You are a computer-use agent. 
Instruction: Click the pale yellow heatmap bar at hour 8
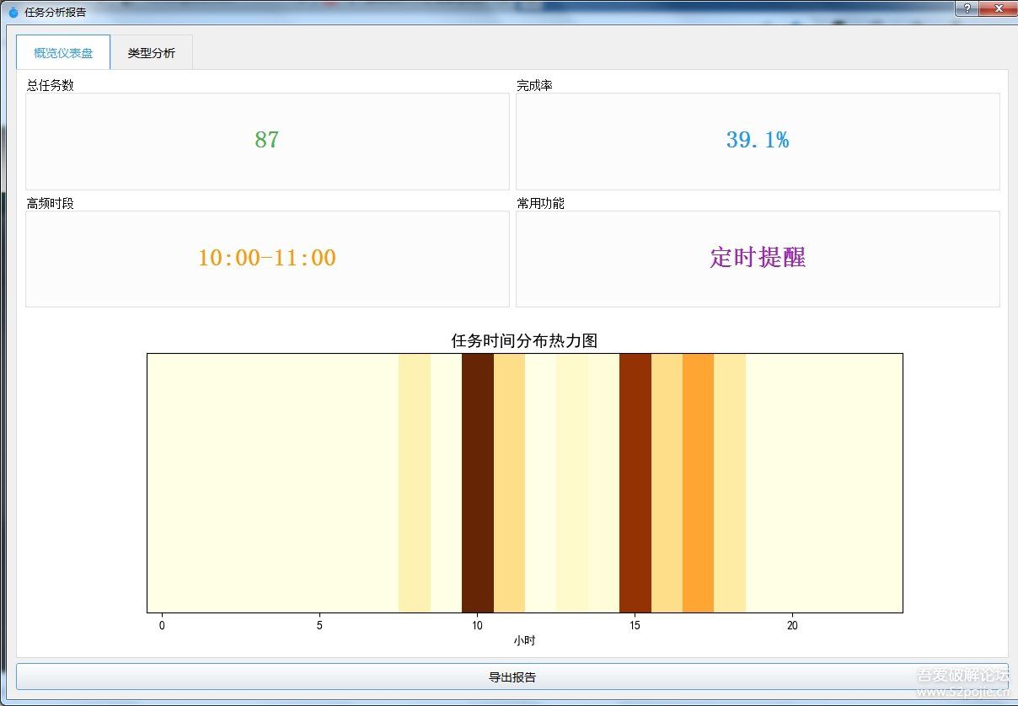(414, 483)
